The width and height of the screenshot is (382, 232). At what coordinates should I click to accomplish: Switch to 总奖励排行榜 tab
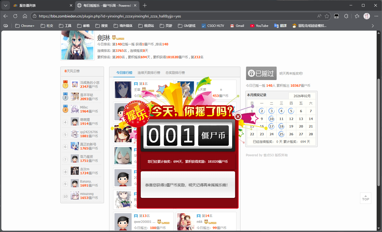pyautogui.click(x=175, y=73)
